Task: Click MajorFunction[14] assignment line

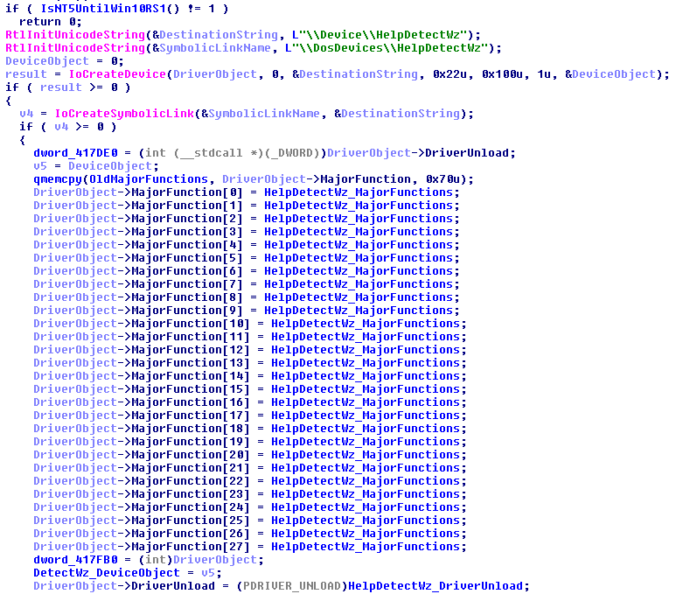Action: click(x=250, y=375)
